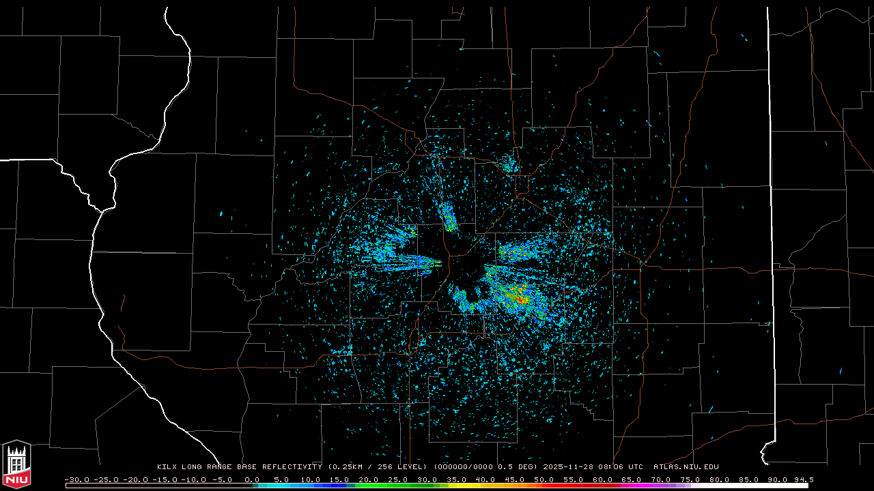The height and width of the screenshot is (491, 874).
Task: Click the NIU castle logo
Action: [x=16, y=466]
